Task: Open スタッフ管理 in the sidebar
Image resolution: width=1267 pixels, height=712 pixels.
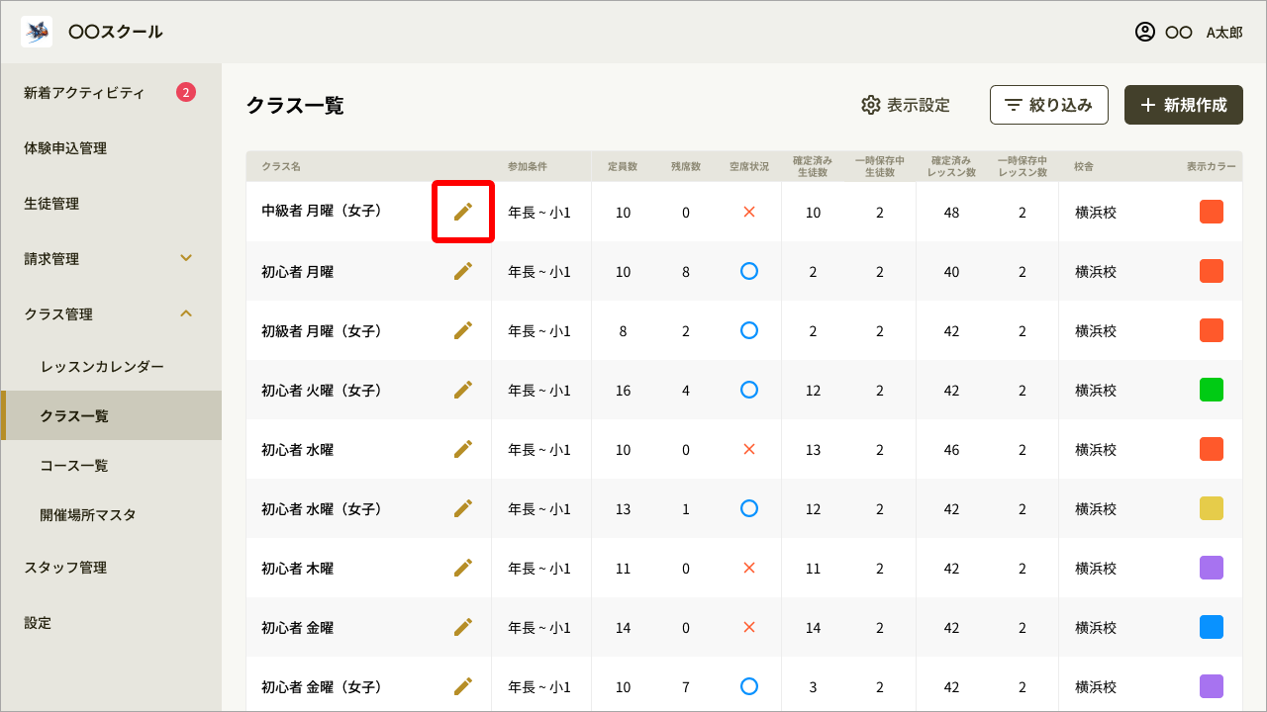Action: coord(65,568)
